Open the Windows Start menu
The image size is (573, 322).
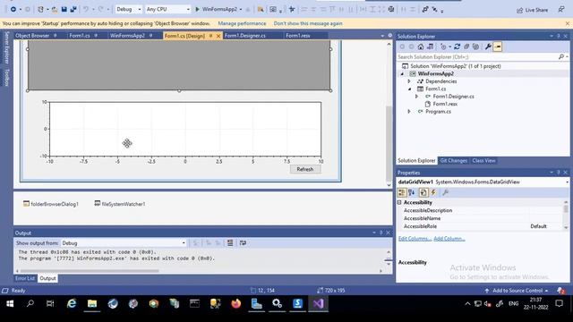10,304
